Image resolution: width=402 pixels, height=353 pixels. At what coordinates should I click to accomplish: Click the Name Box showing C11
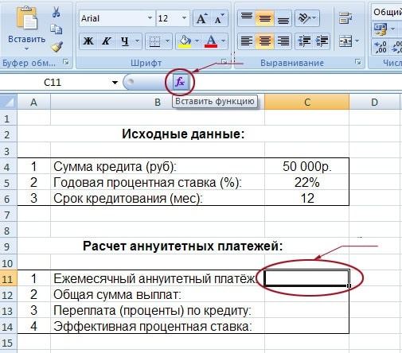pyautogui.click(x=53, y=83)
